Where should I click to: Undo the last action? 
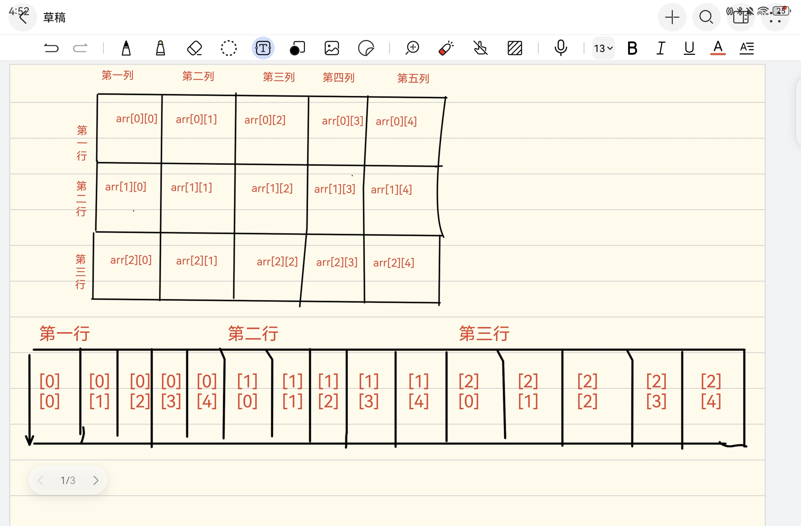[x=51, y=48]
